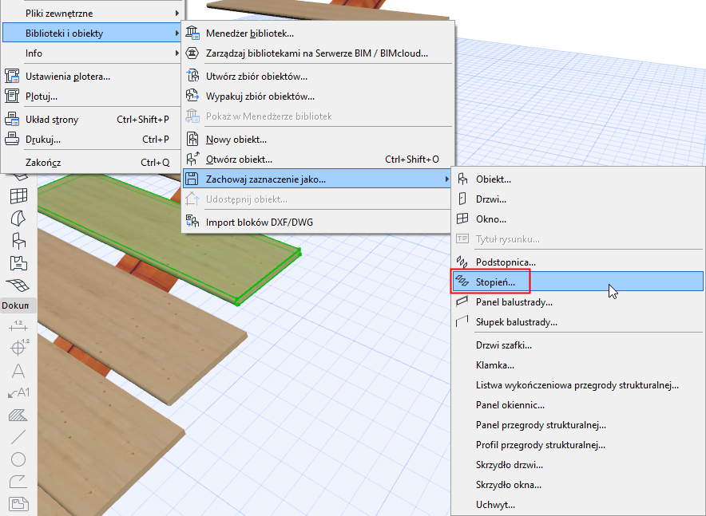Click Zakończ to quit

[91, 163]
